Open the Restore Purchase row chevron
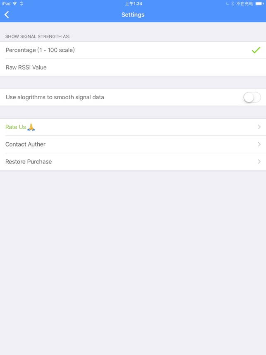This screenshot has width=266, height=355. [x=259, y=162]
